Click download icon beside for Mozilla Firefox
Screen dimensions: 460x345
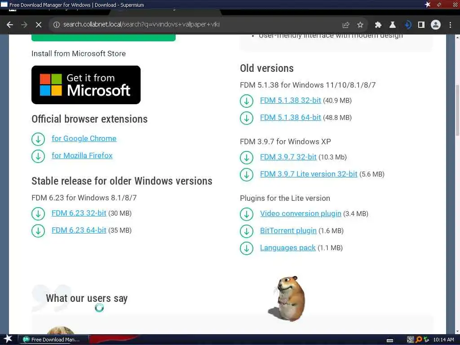(38, 156)
